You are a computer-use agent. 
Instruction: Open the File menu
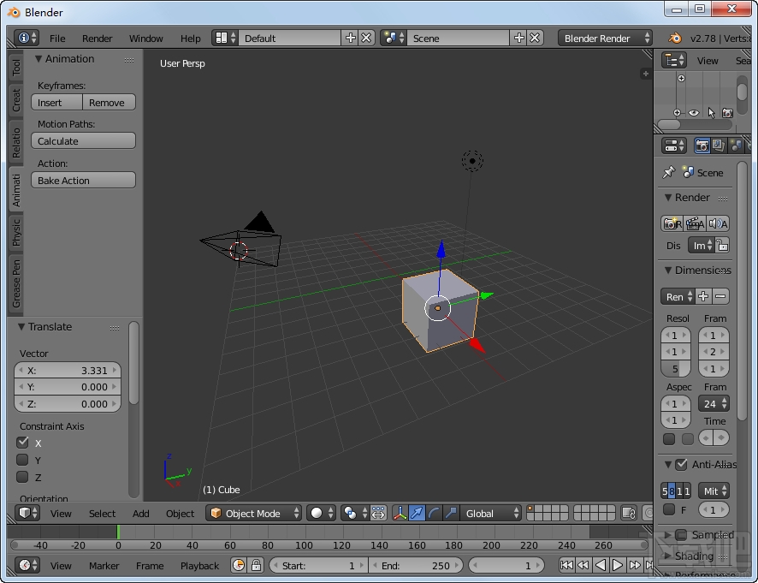(x=57, y=39)
